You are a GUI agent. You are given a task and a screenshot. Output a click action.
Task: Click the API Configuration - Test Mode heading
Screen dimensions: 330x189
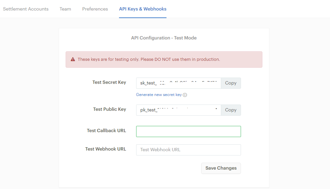164,38
